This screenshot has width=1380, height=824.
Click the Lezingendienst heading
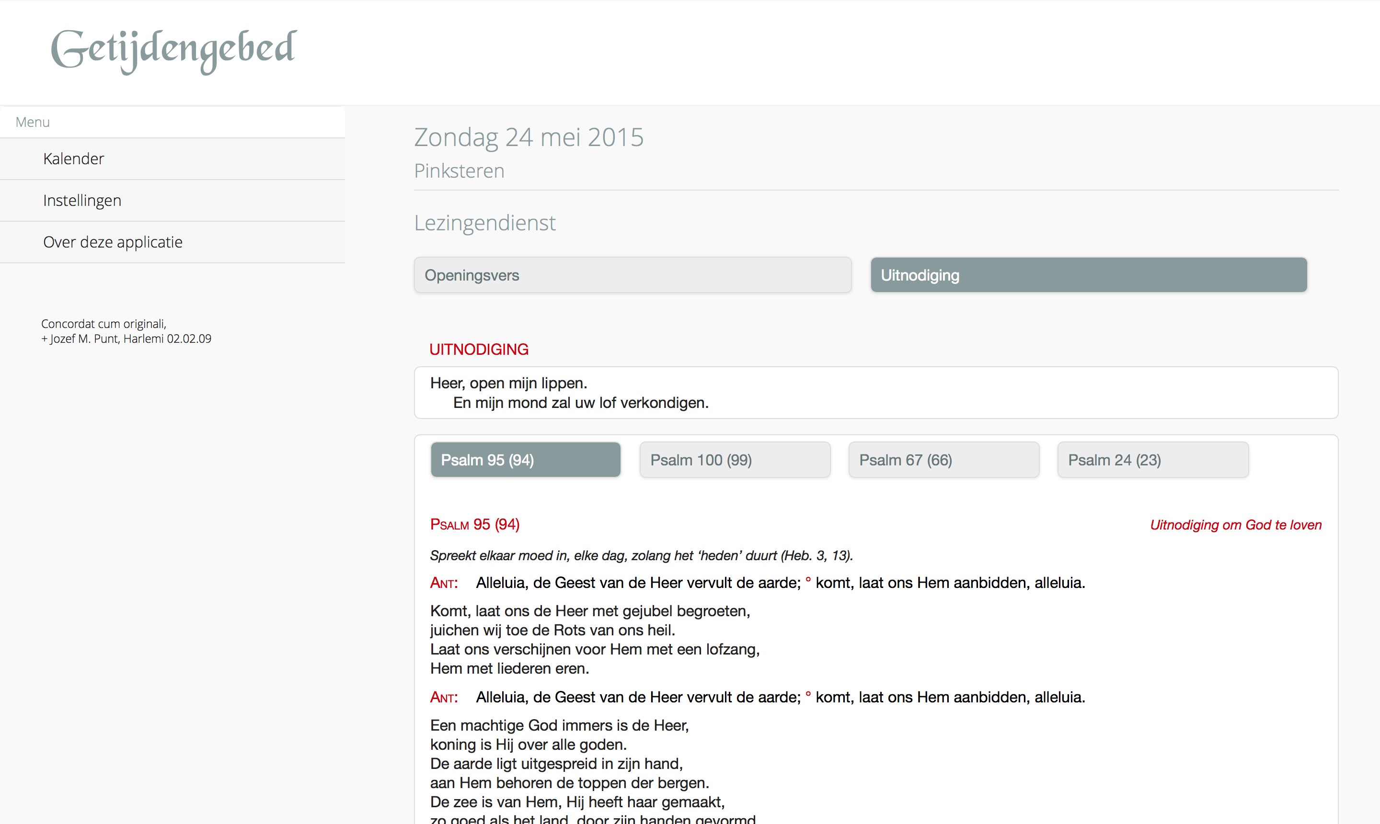pyautogui.click(x=484, y=223)
